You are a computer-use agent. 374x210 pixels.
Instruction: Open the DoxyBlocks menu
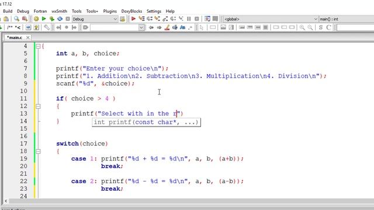tap(131, 11)
